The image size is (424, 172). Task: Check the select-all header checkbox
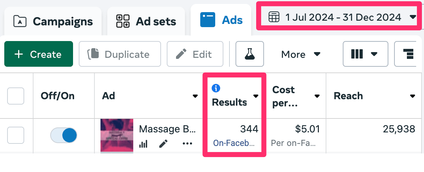tap(16, 96)
